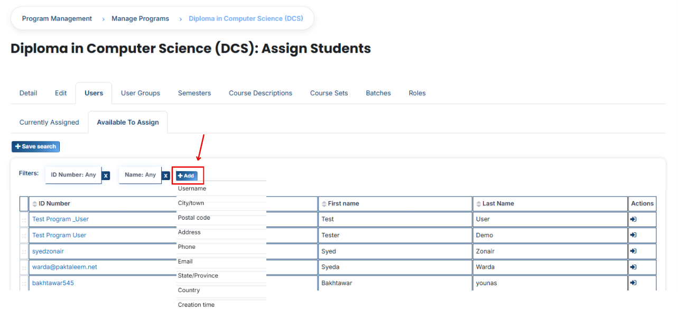Image resolution: width=678 pixels, height=310 pixels.
Task: Click assign icon in Tester Demo row
Action: (x=633, y=235)
